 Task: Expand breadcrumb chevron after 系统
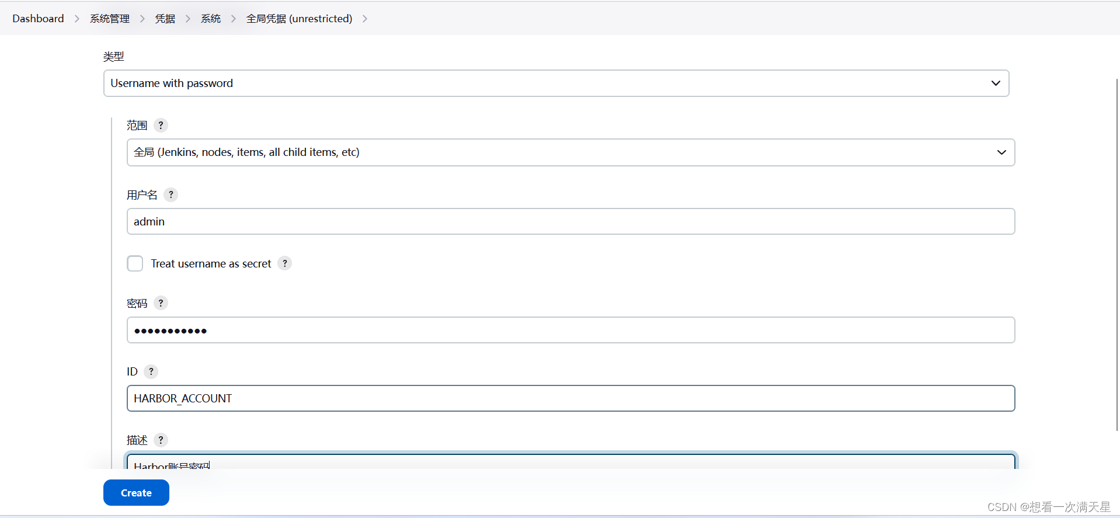[233, 19]
